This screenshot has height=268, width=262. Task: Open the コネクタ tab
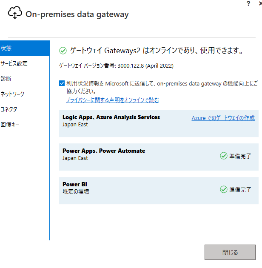click(25, 109)
